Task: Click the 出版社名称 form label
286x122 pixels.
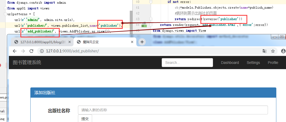Action: tap(59, 110)
